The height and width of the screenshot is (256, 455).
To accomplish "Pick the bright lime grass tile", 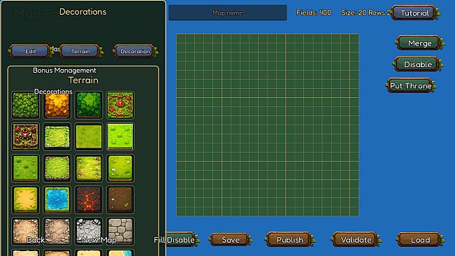I will coord(120,136).
